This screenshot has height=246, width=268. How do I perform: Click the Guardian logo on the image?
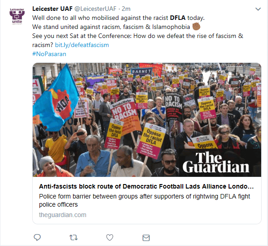(x=216, y=163)
